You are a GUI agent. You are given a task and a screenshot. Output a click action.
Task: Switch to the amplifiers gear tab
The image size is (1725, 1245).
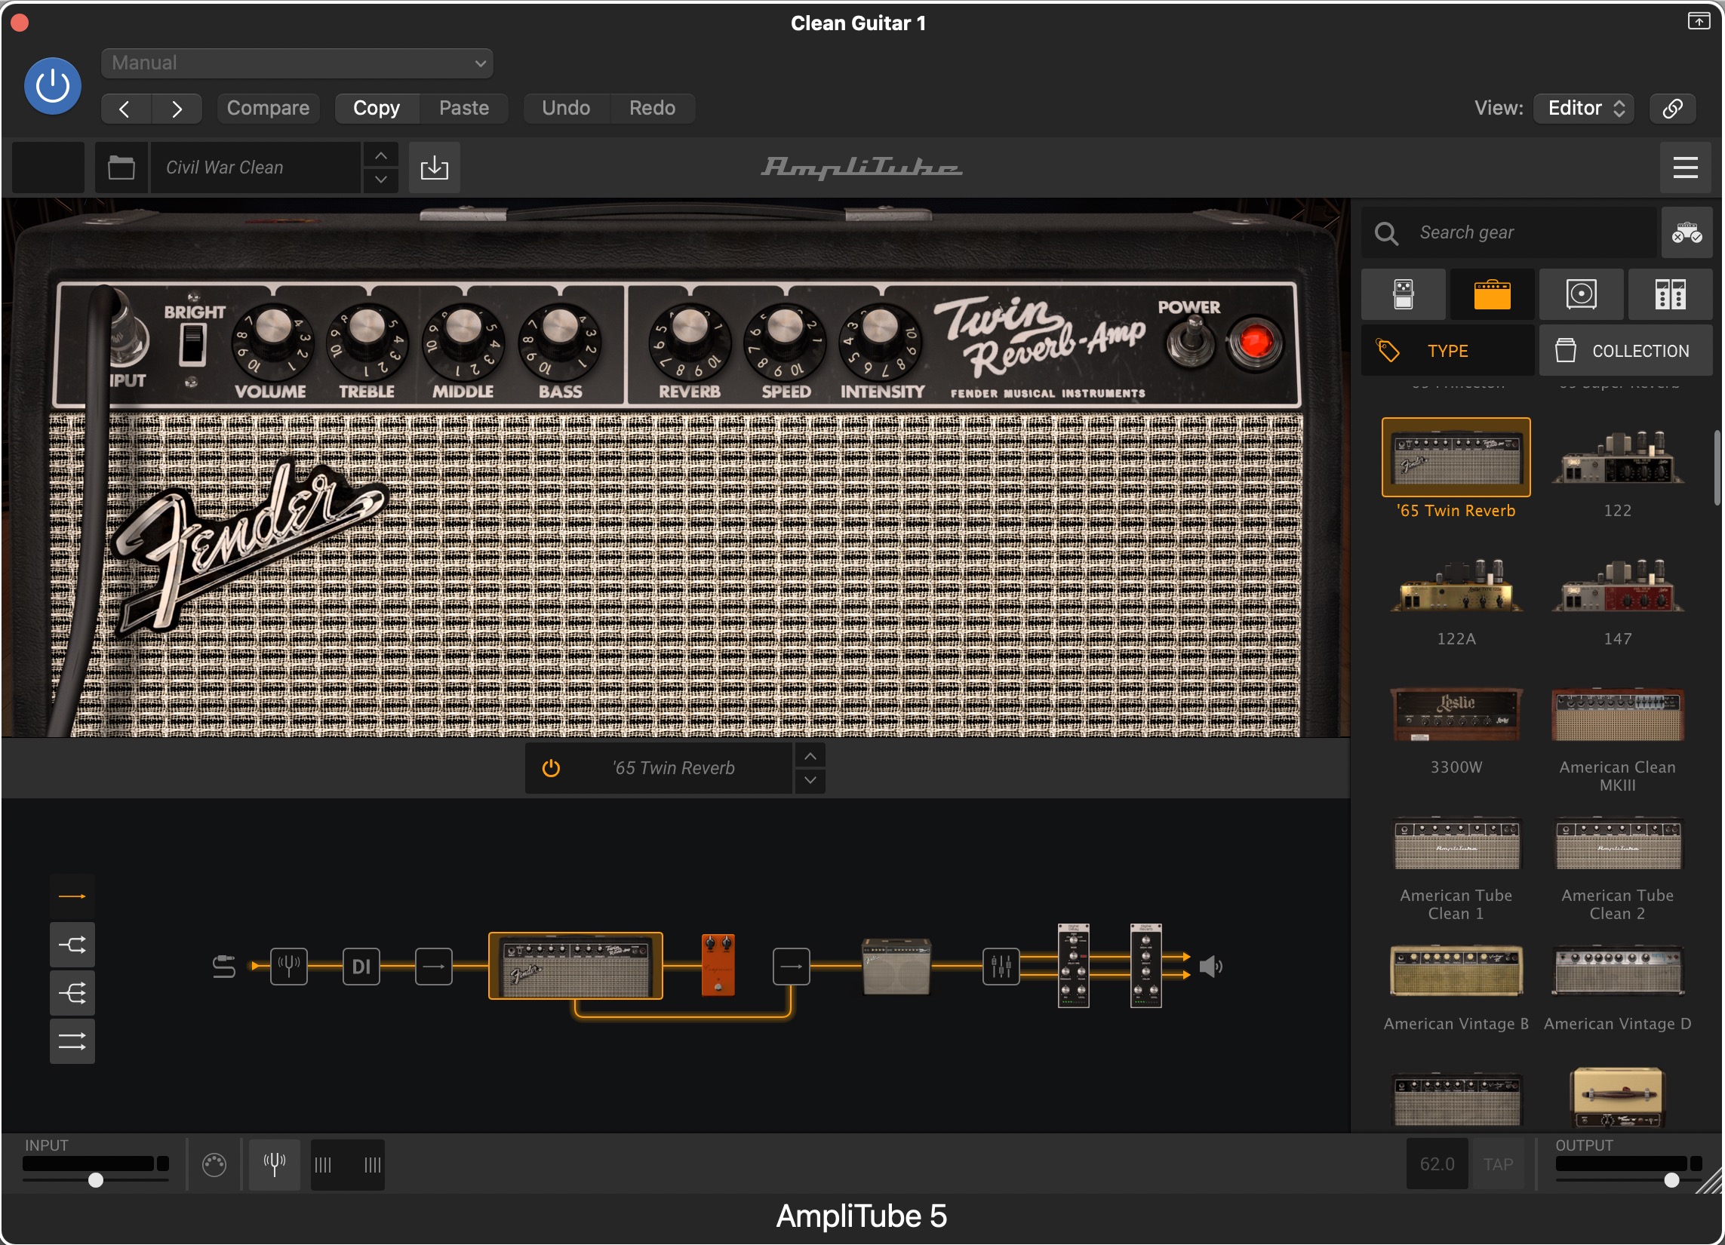click(x=1492, y=294)
